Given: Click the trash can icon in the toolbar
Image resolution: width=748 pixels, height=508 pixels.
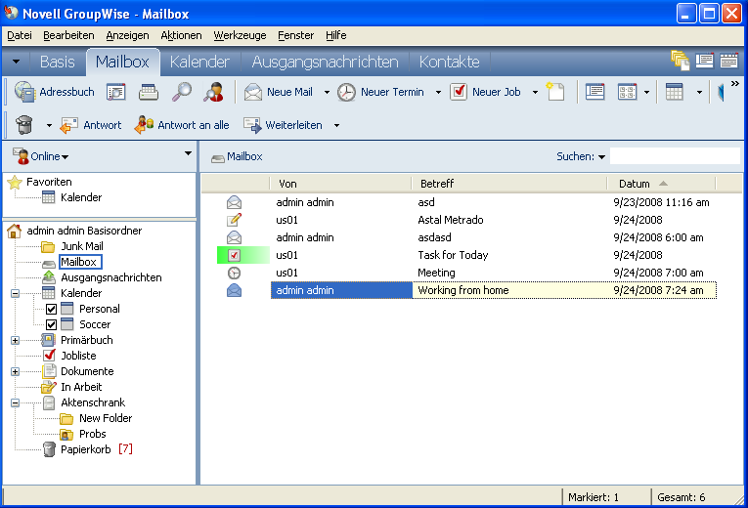Looking at the screenshot, I should pos(24,124).
